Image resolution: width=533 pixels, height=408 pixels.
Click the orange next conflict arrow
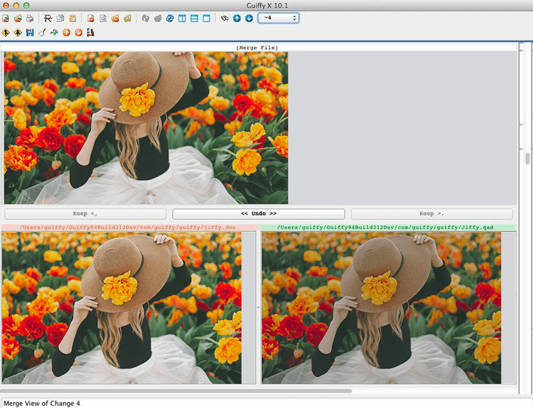point(78,32)
